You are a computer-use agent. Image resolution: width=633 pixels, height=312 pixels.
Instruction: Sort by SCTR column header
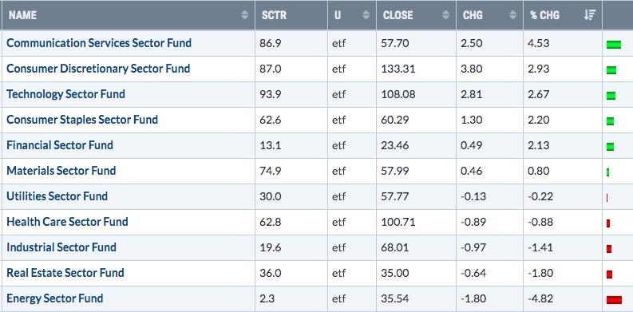click(273, 15)
